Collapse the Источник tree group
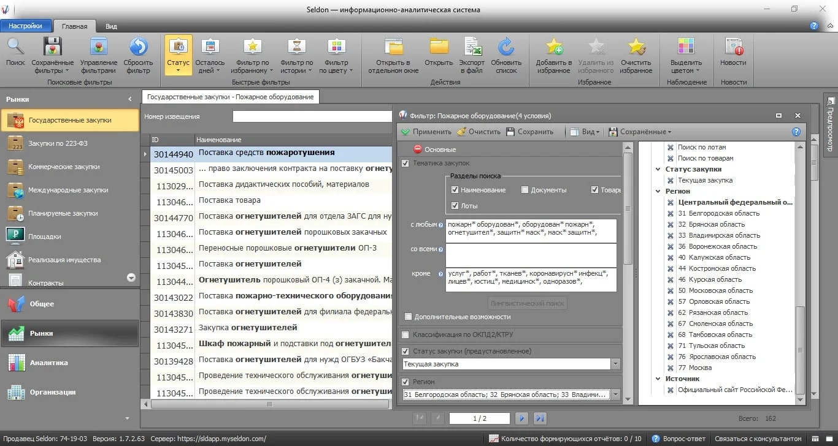The height and width of the screenshot is (446, 838). [x=659, y=379]
